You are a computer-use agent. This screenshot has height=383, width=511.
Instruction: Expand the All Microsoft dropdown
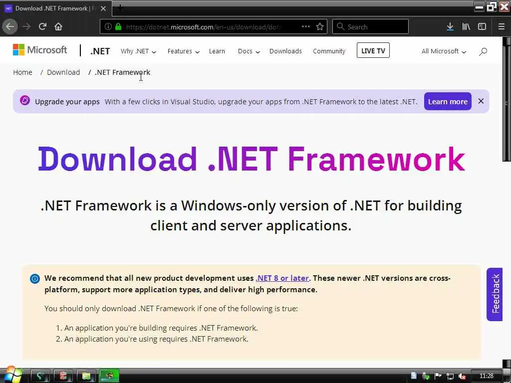click(444, 51)
